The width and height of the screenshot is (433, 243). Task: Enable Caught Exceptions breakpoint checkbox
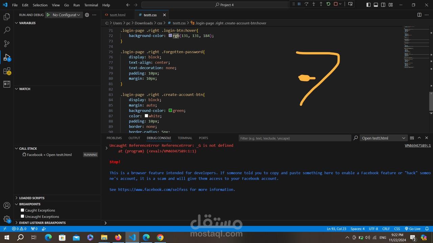coord(22,210)
